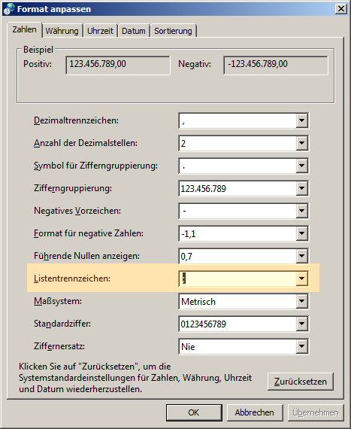Expand the Standardziffer dropdown
The height and width of the screenshot is (429, 351).
[302, 324]
